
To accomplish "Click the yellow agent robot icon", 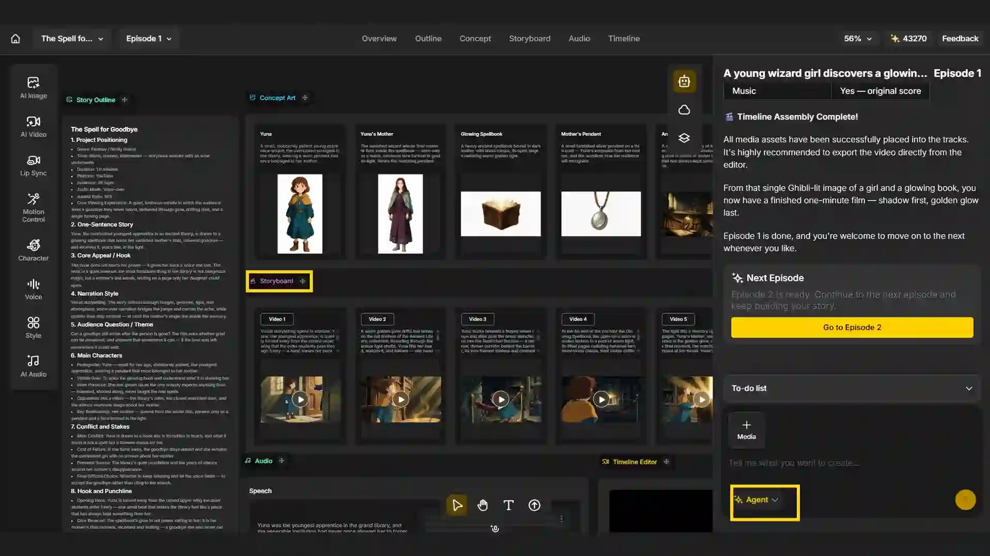I will [x=684, y=81].
